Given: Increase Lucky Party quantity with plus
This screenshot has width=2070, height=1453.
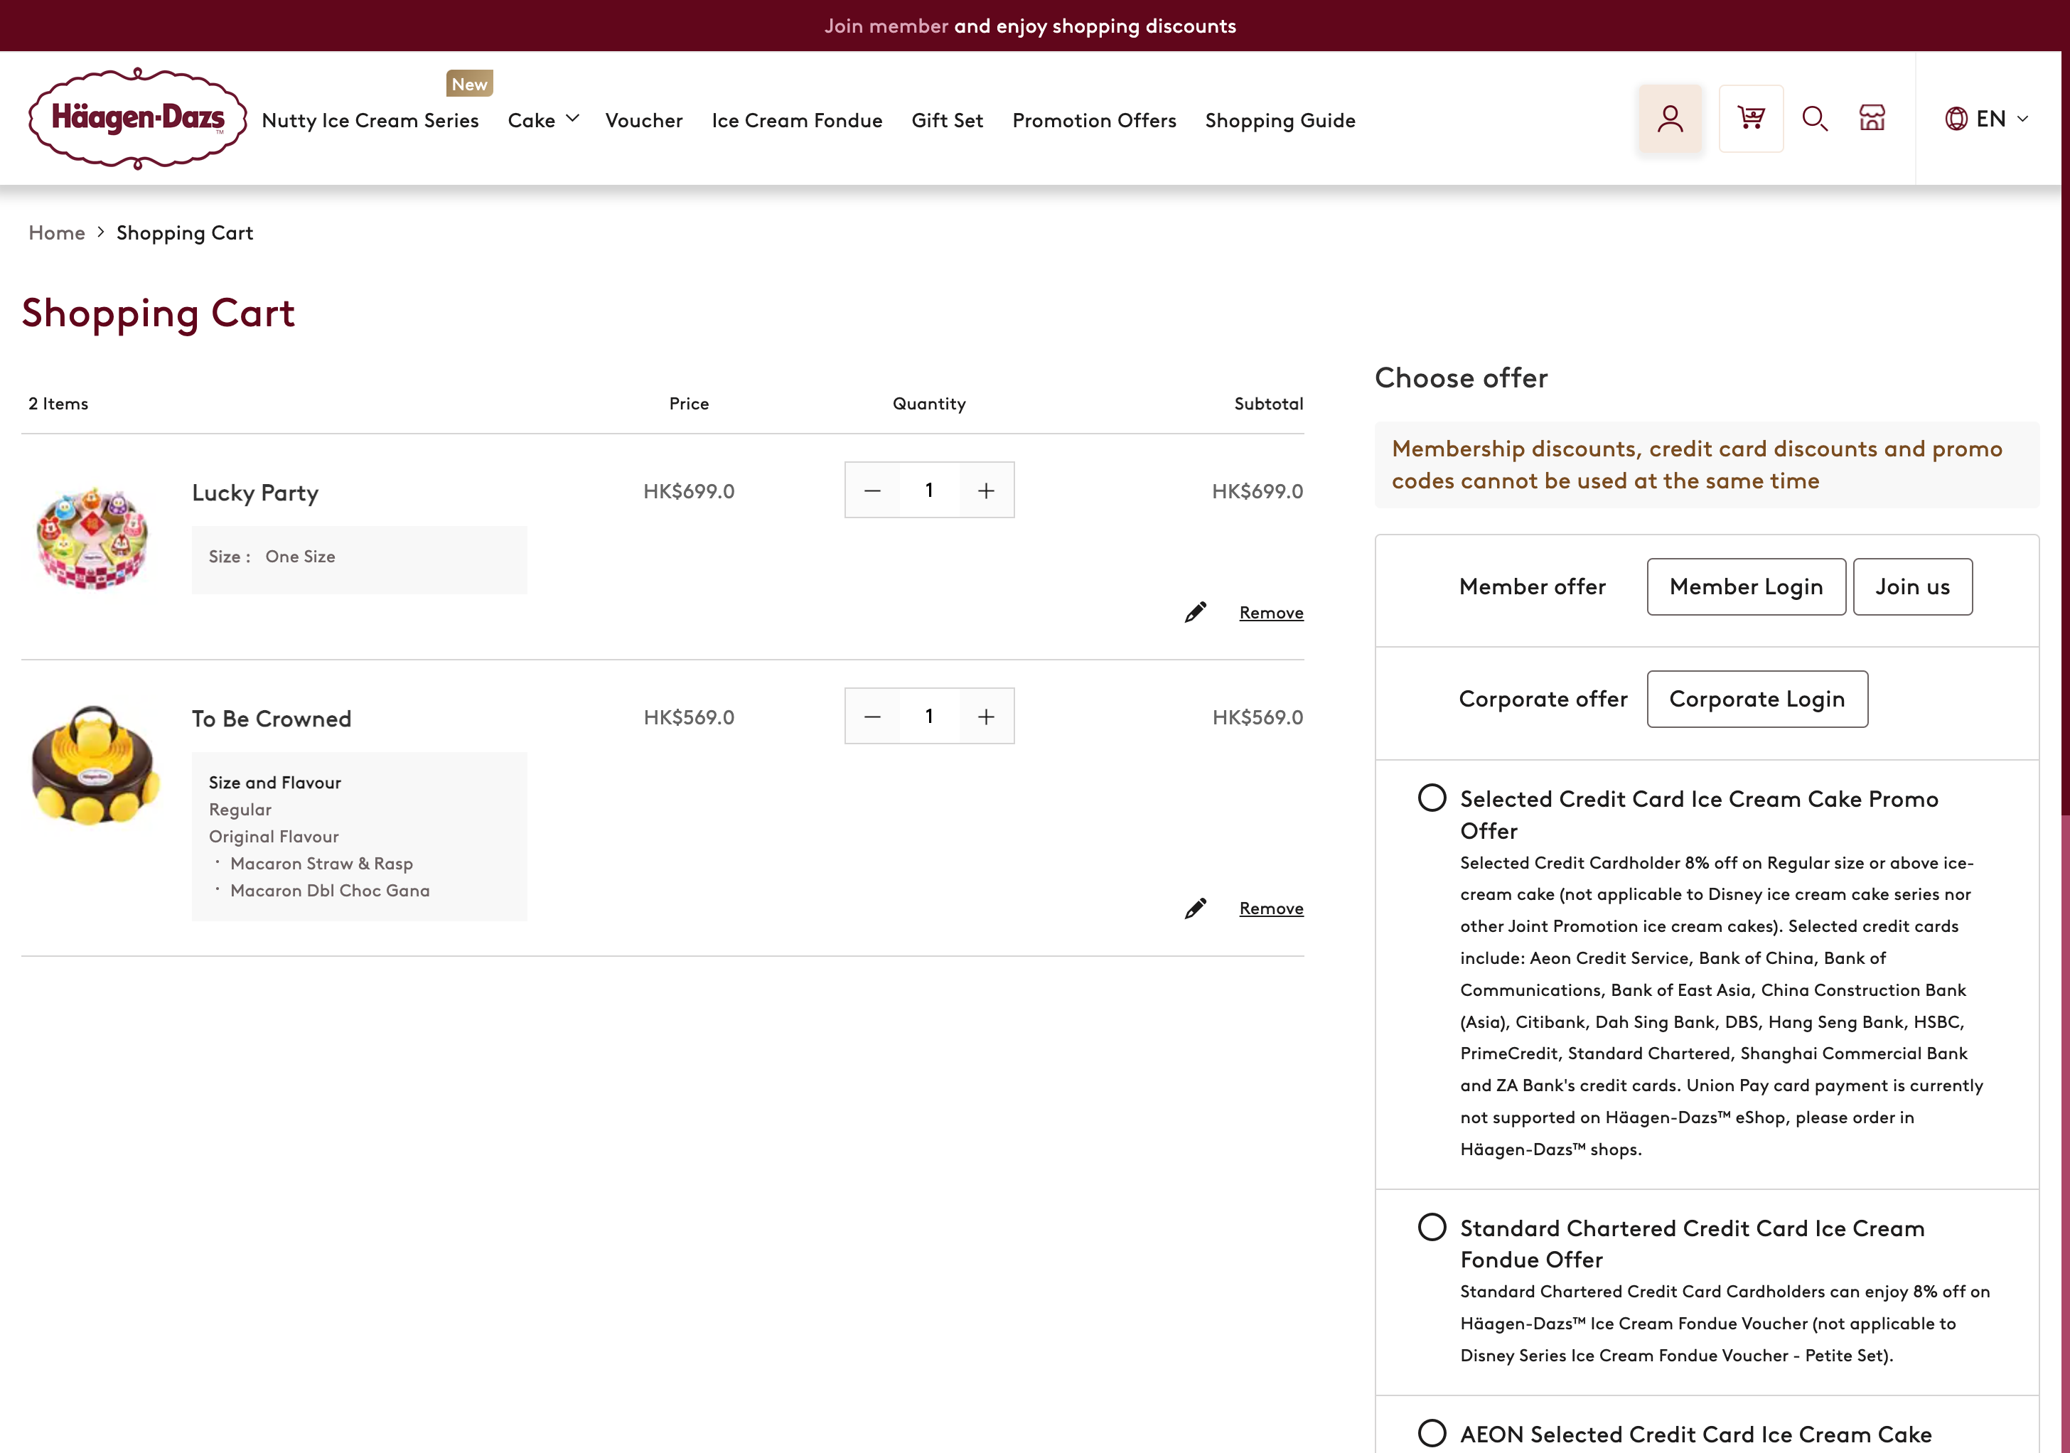Looking at the screenshot, I should pyautogui.click(x=987, y=490).
